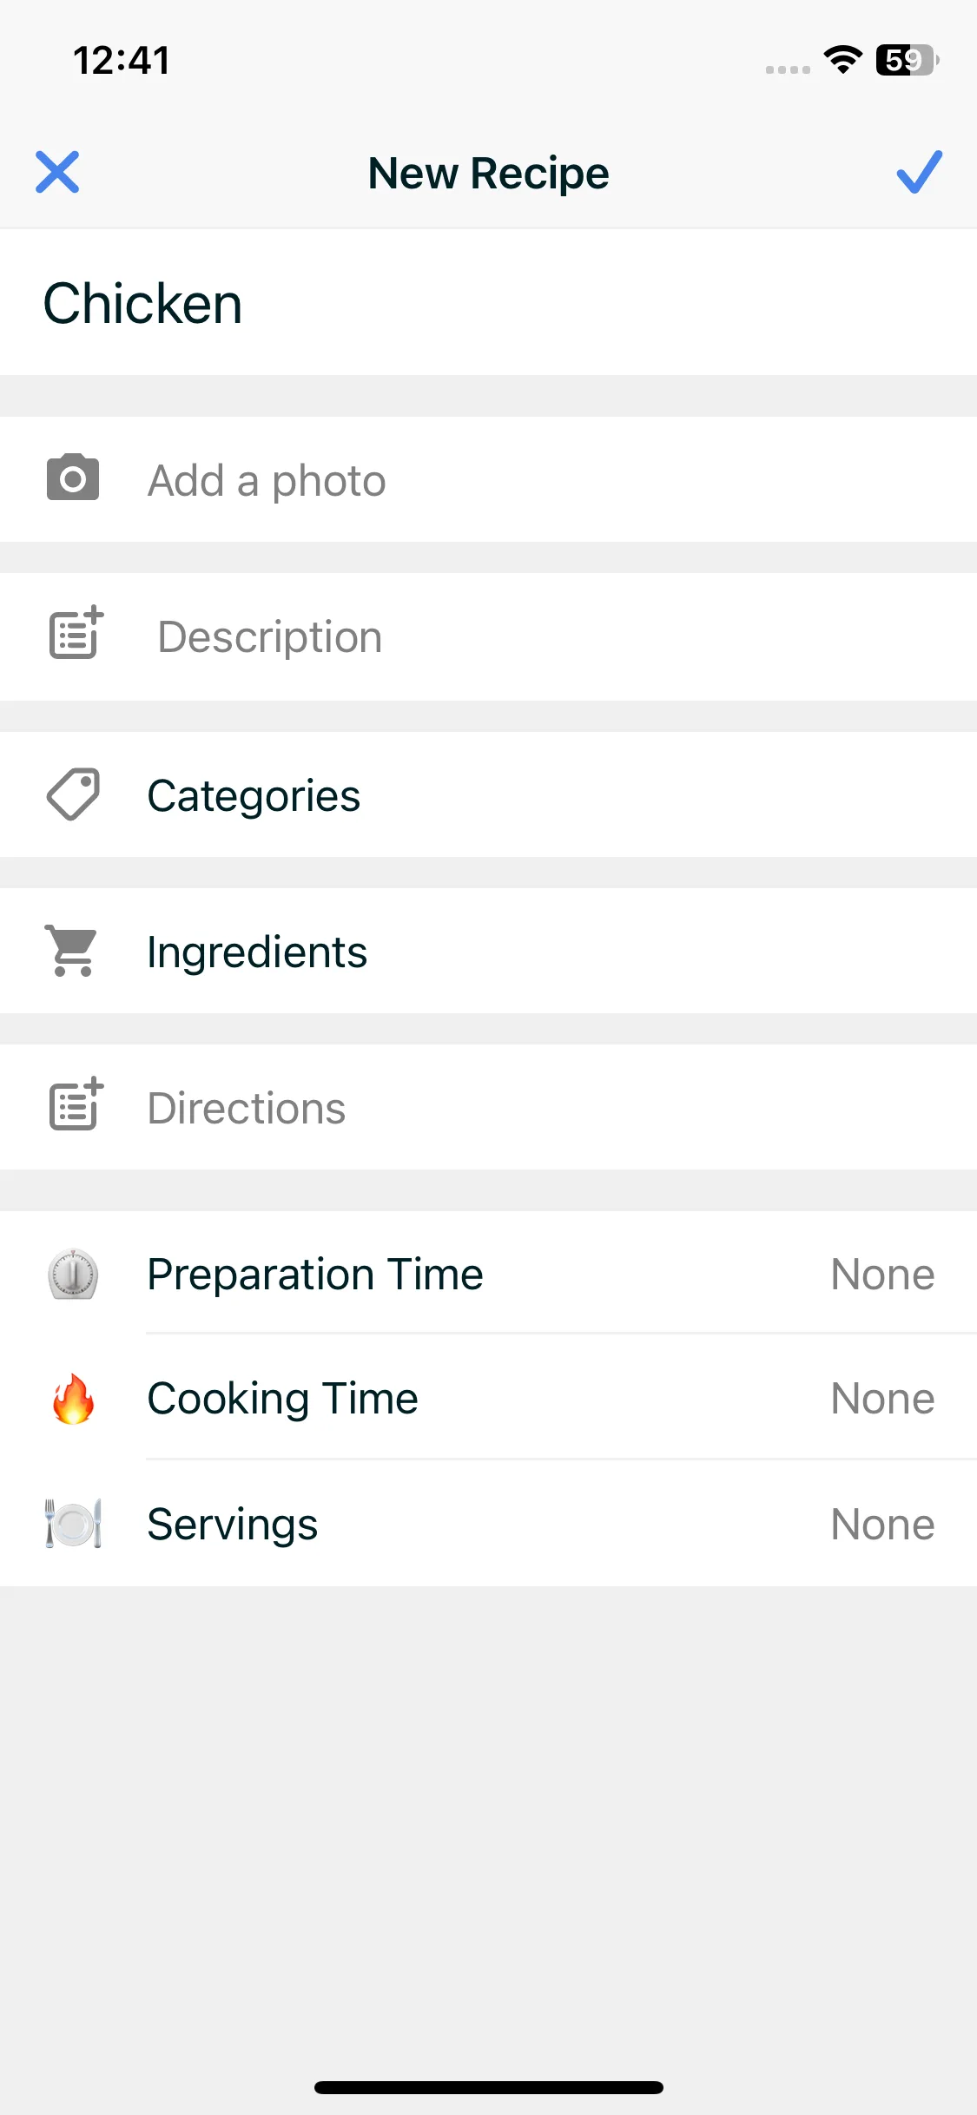
Task: Tap the Preparation Time timer icon
Action: (x=73, y=1275)
